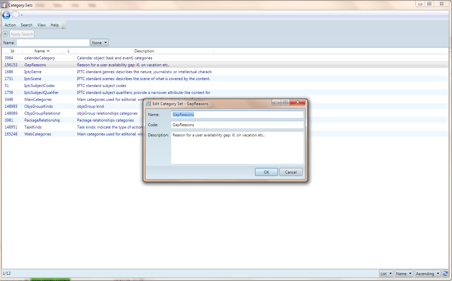Open the Ascending sort order dropdown
This screenshot has height=281, width=452.
[x=428, y=273]
